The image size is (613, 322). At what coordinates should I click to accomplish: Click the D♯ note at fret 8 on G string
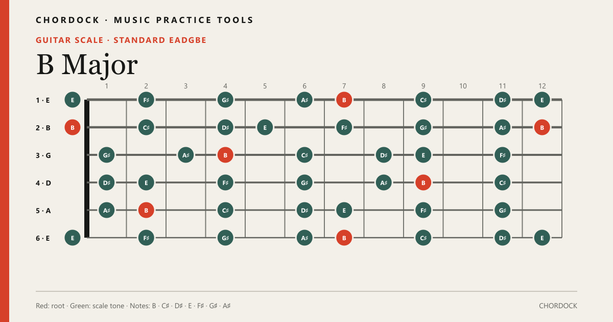click(x=384, y=155)
